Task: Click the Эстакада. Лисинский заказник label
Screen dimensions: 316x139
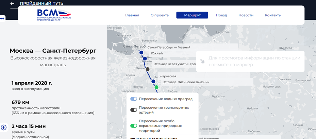Action: (x=186, y=82)
